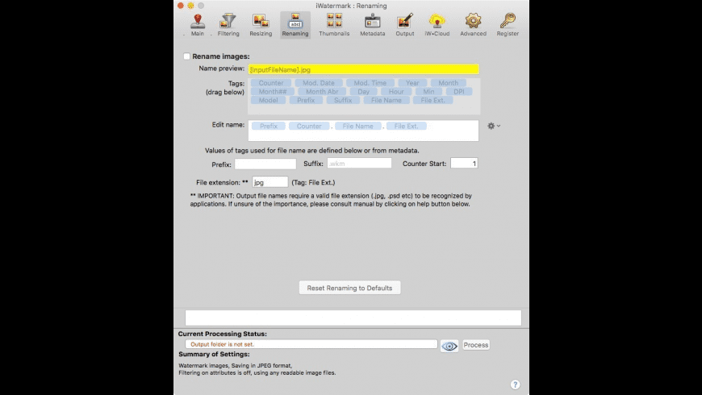Select the File Ext. tag in Tags list
Image resolution: width=702 pixels, height=395 pixels.
(x=433, y=100)
